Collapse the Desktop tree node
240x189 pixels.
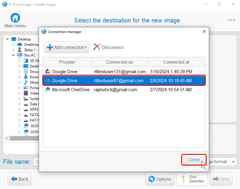coord(7,39)
